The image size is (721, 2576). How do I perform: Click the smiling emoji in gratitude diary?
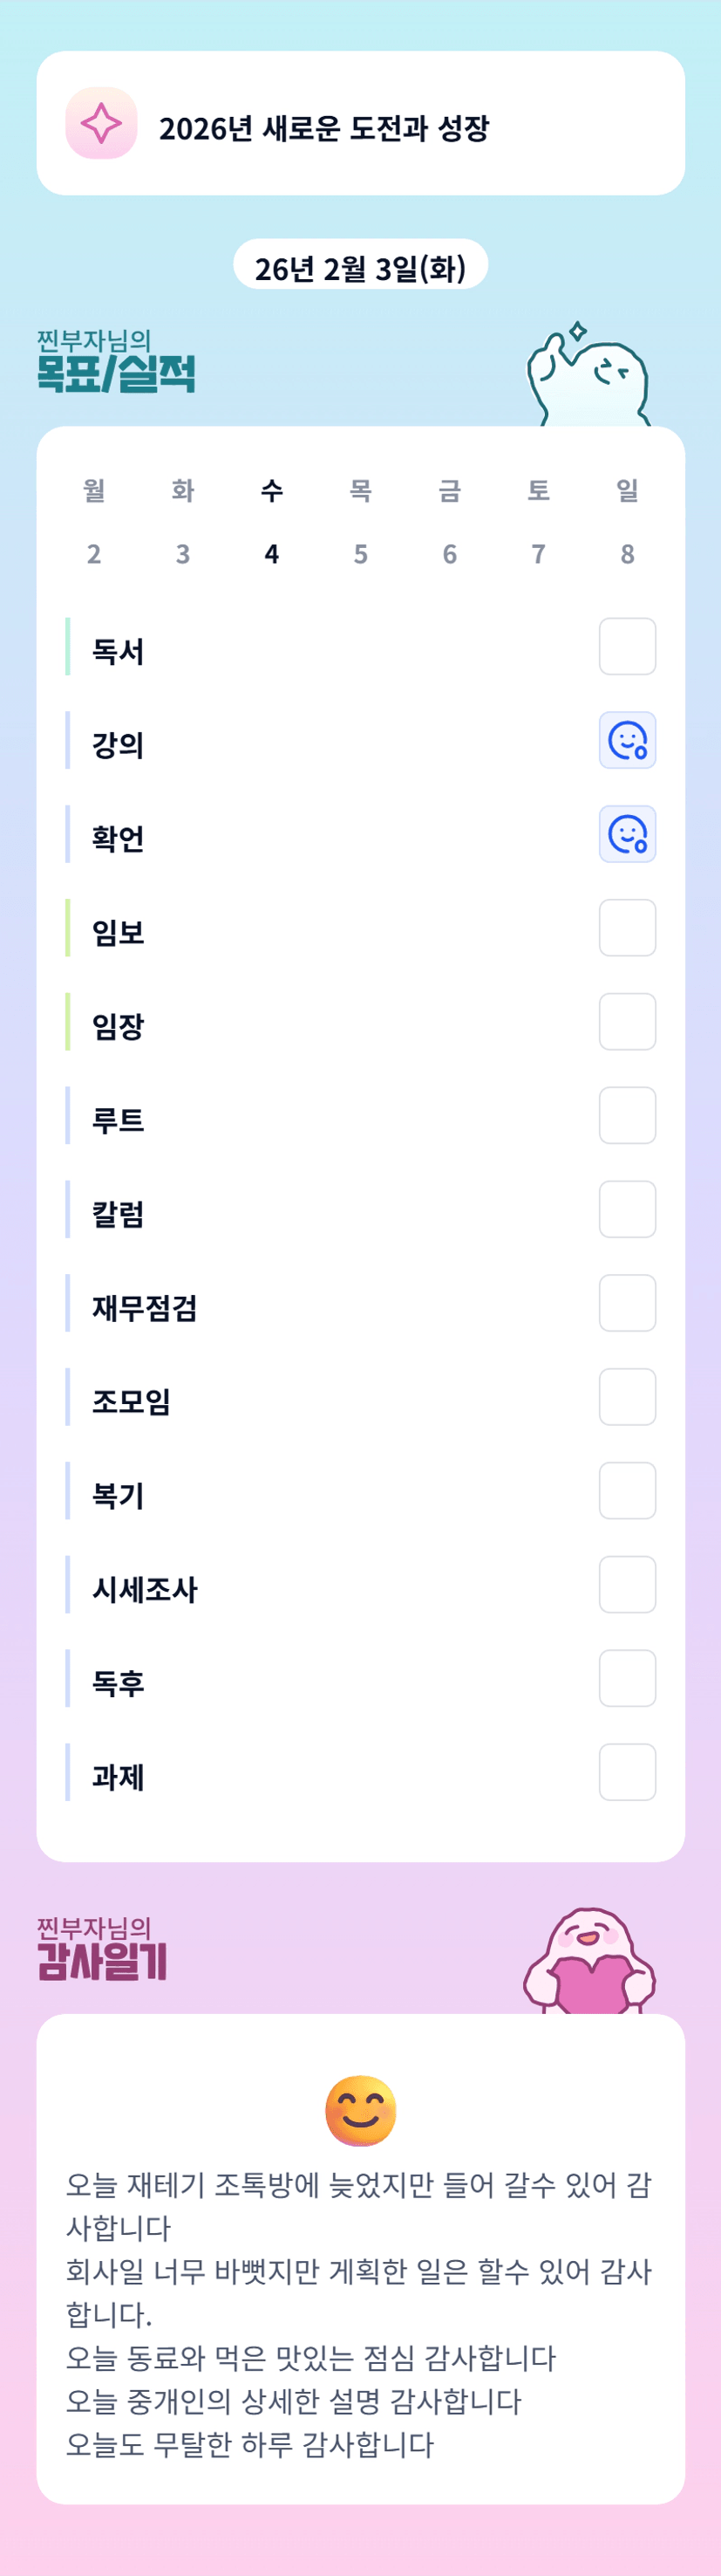361,2112
